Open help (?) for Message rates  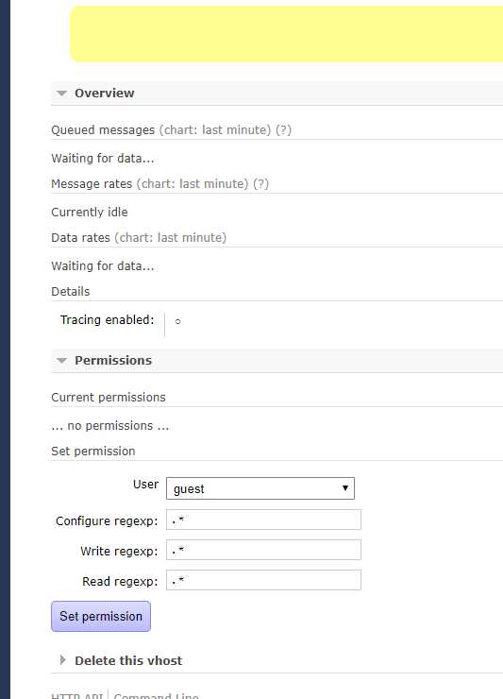click(260, 184)
